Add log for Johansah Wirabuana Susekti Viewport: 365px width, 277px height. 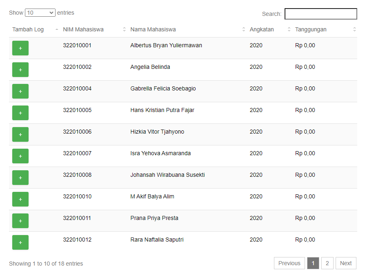(x=20, y=178)
